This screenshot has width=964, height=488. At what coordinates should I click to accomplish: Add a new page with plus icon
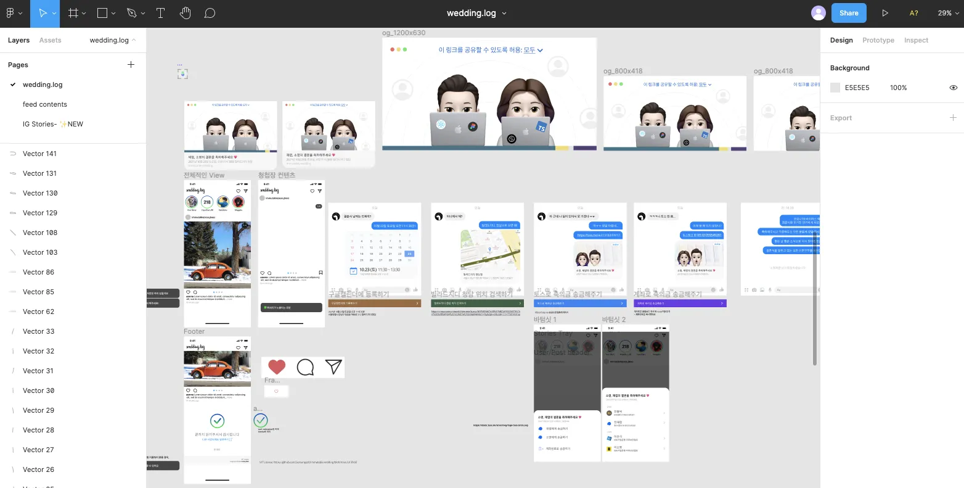[131, 64]
